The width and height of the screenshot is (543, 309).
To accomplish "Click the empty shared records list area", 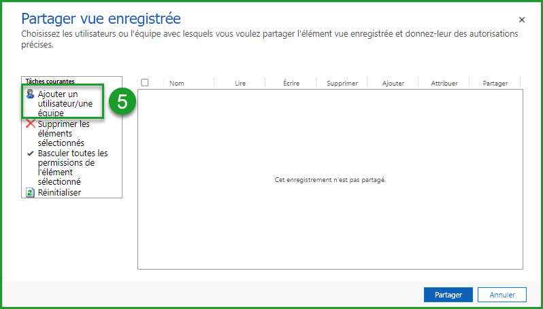I will (x=330, y=217).
